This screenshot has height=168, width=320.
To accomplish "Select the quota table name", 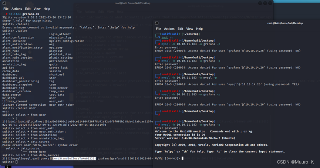I will [x=53, y=64].
